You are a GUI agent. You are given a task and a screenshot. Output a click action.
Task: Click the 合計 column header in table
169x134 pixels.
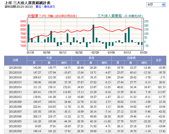click(x=159, y=60)
